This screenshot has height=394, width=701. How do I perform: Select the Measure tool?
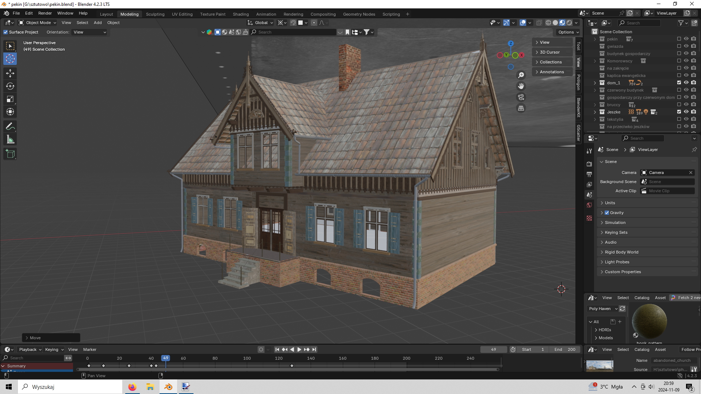(10, 140)
